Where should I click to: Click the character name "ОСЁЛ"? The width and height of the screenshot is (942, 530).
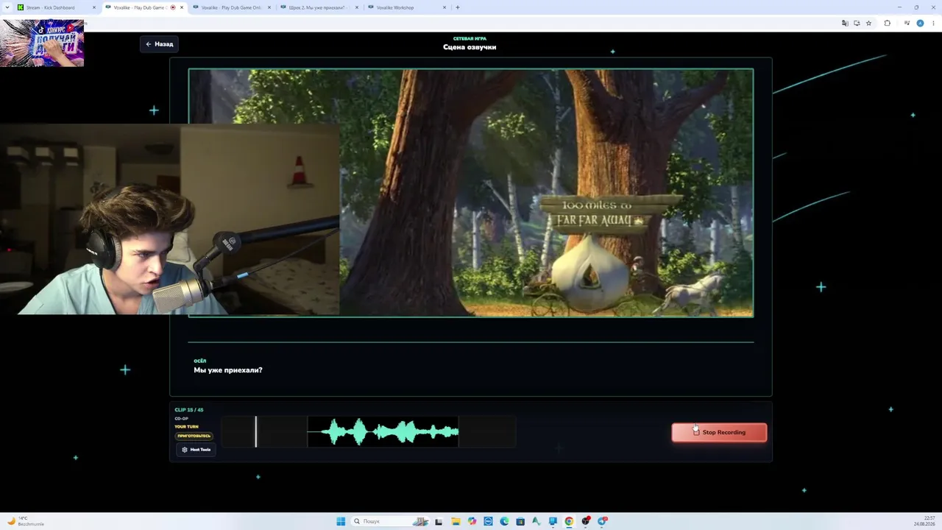pos(199,361)
